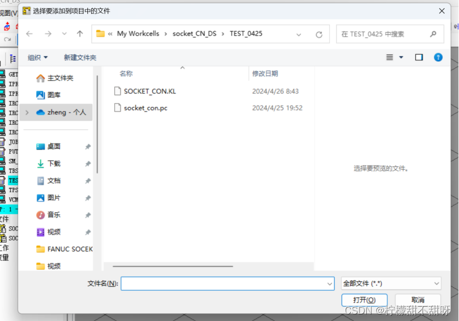The height and width of the screenshot is (321, 459).
Task: Click the 视频 folder icon with pin
Action: 40,232
